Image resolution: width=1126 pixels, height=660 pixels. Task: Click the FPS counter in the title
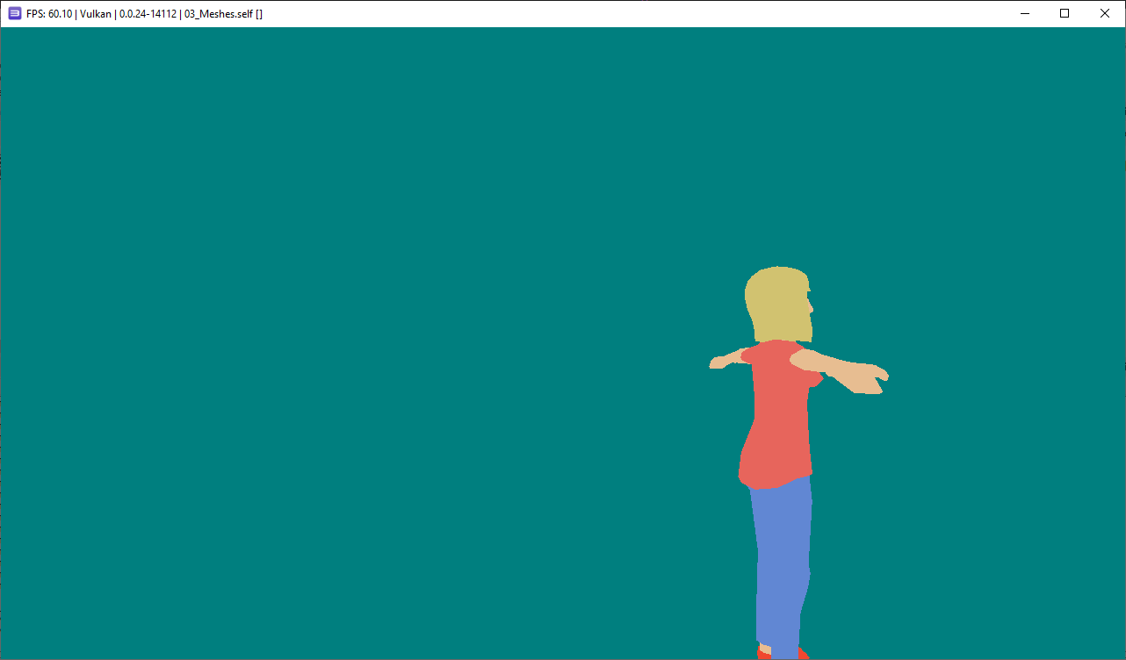49,13
